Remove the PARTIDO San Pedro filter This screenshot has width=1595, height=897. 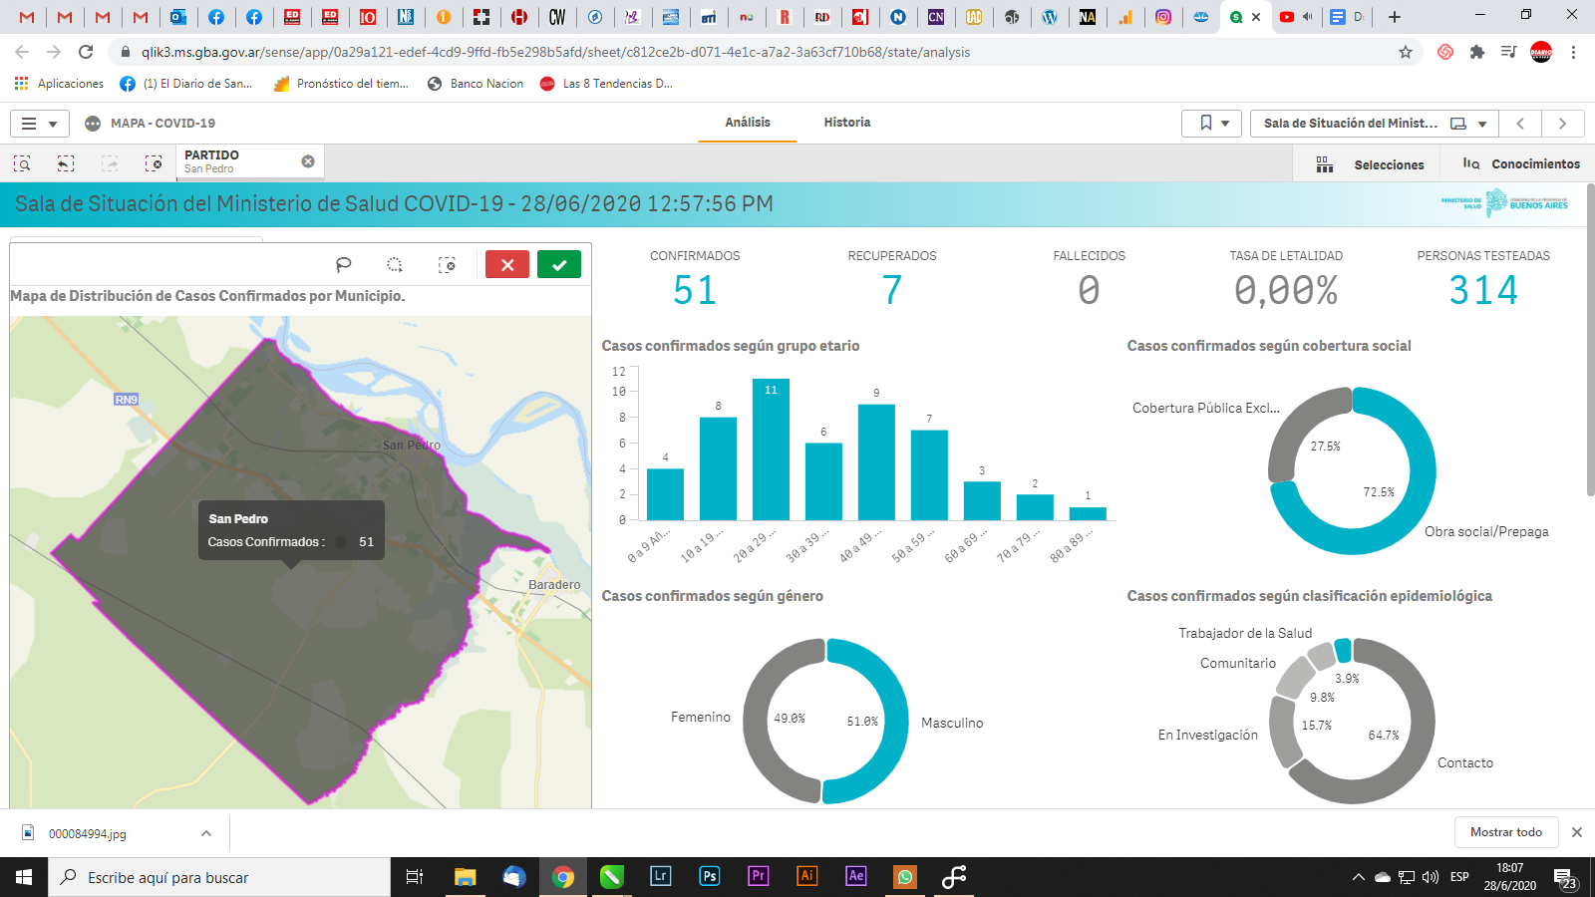308,161
